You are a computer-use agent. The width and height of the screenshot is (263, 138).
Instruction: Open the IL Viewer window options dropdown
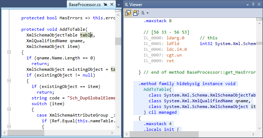[x=248, y=5]
